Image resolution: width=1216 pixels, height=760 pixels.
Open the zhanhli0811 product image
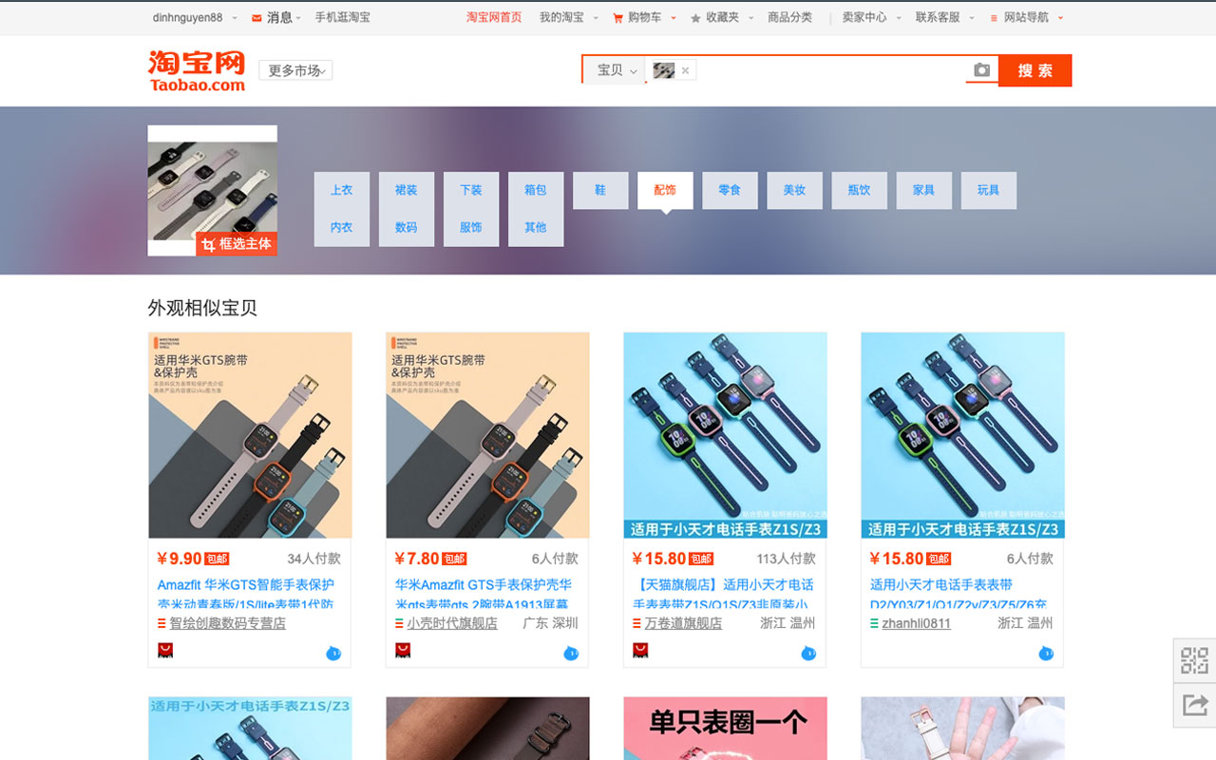(x=963, y=435)
